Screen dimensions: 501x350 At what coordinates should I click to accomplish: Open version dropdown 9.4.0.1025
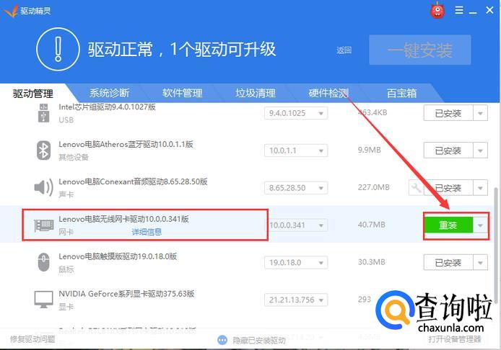pos(296,113)
